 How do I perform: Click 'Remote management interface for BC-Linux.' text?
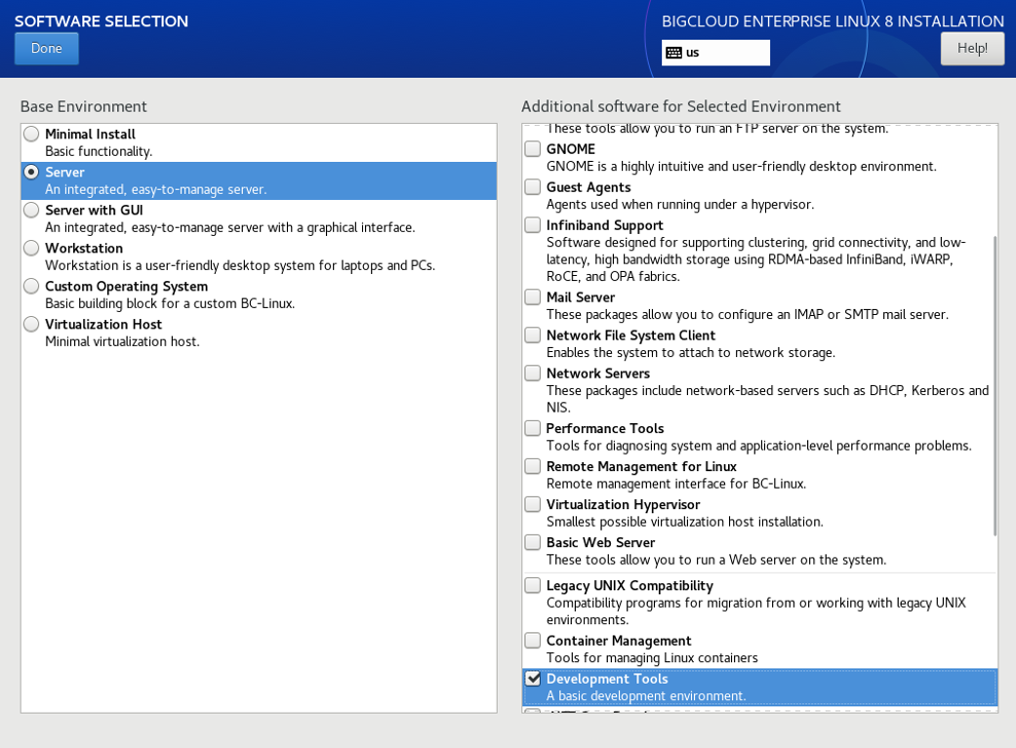(x=675, y=485)
